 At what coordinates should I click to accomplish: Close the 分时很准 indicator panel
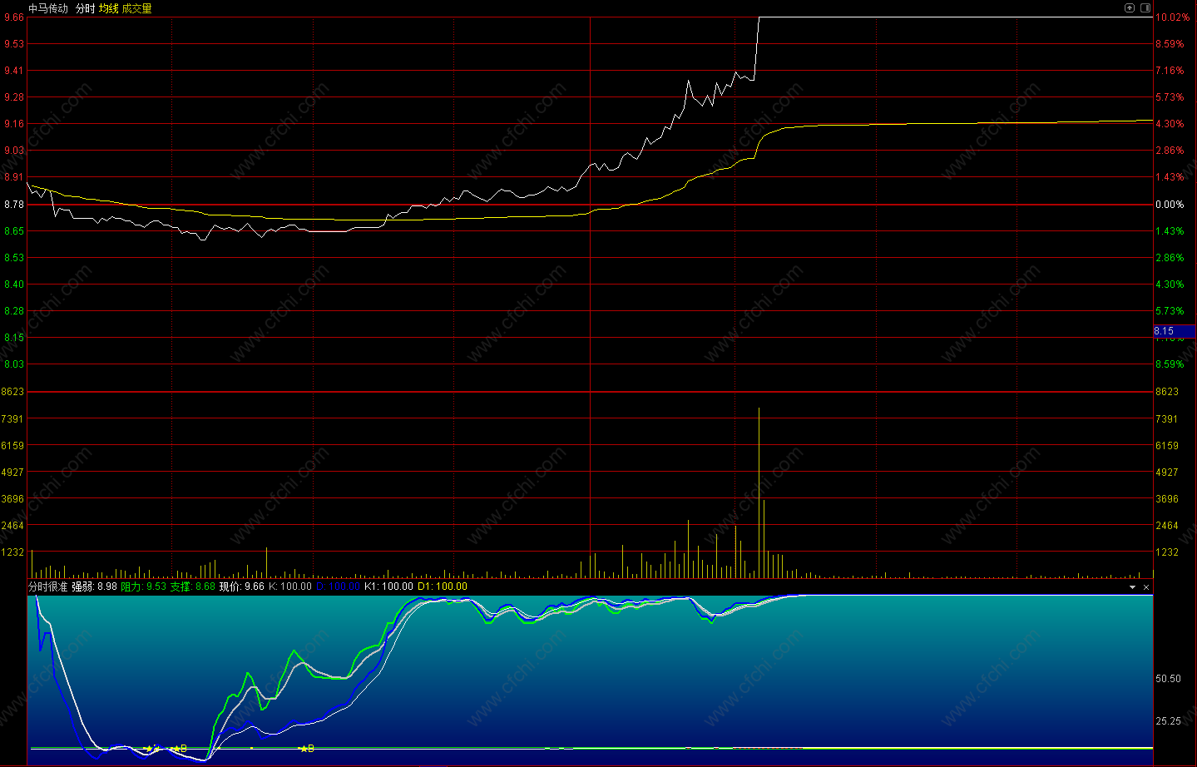tap(1146, 587)
